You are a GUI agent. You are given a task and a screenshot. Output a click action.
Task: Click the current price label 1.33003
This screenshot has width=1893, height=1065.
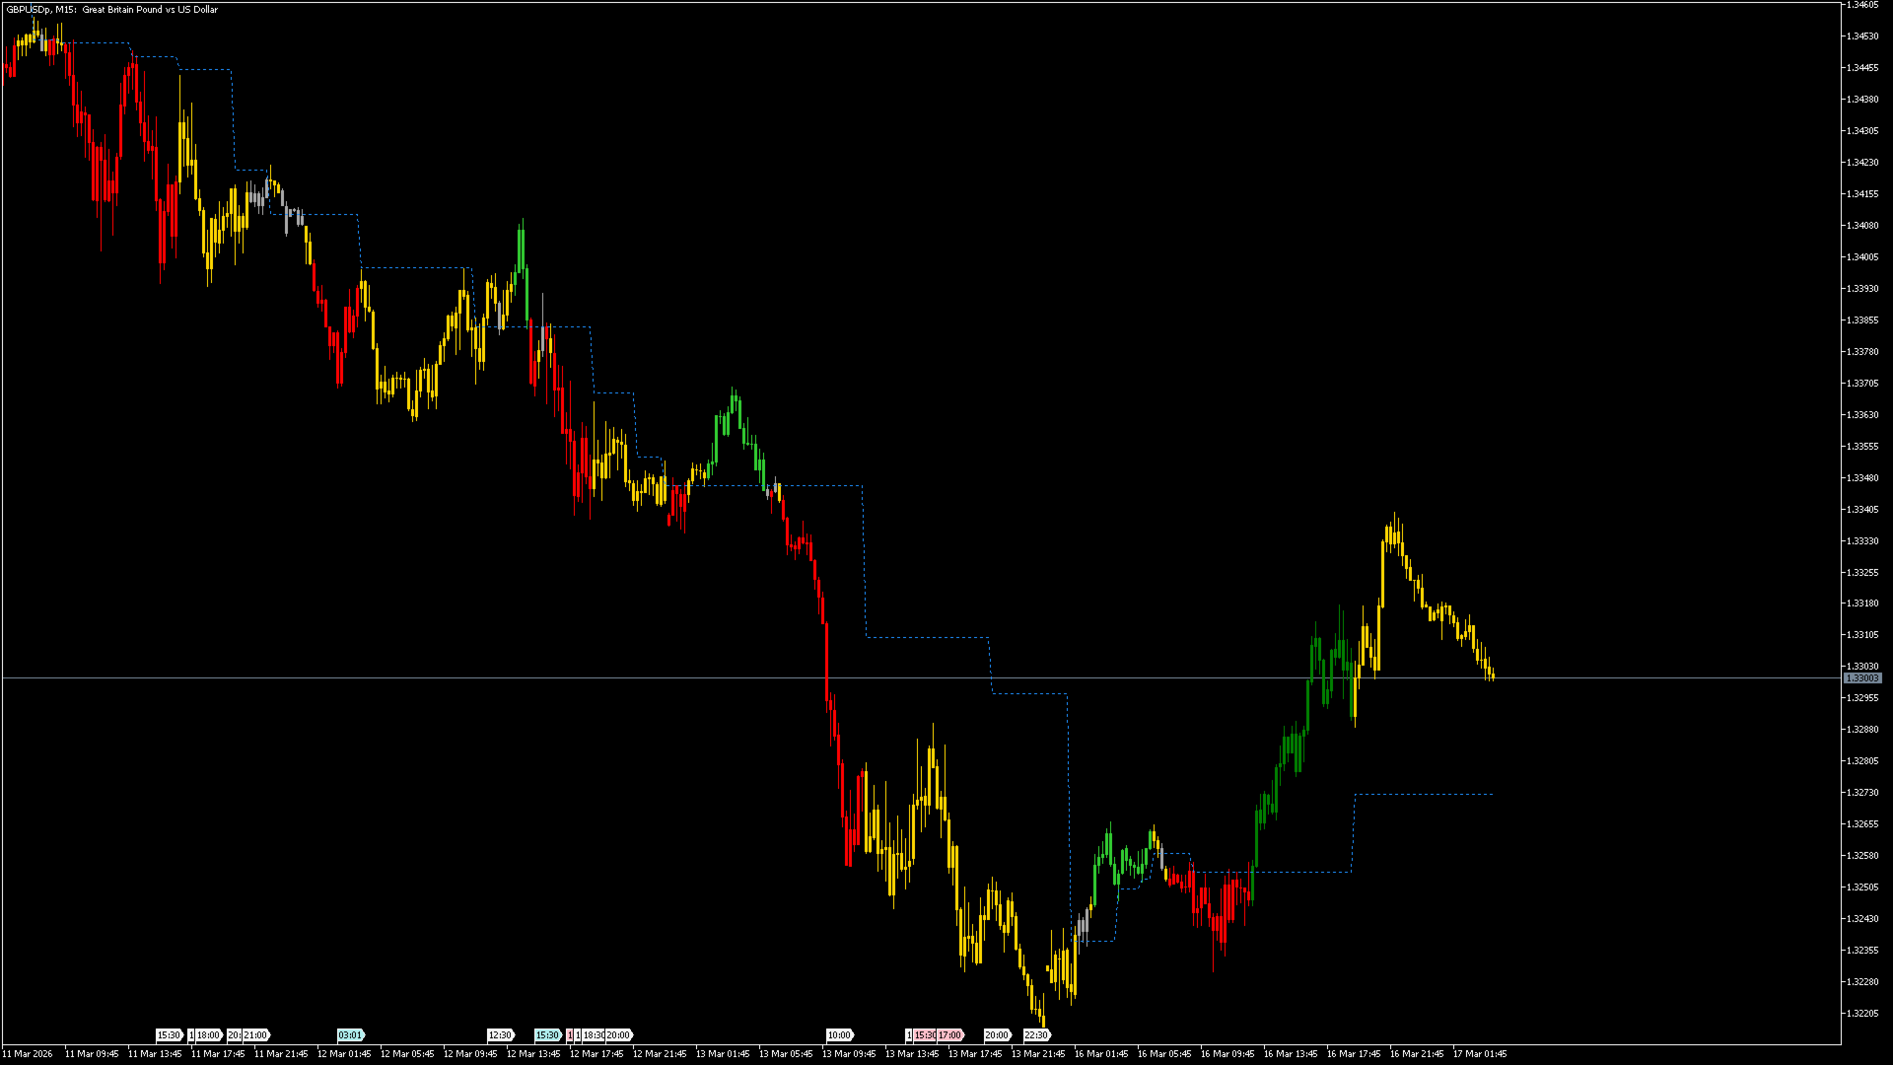click(1862, 678)
